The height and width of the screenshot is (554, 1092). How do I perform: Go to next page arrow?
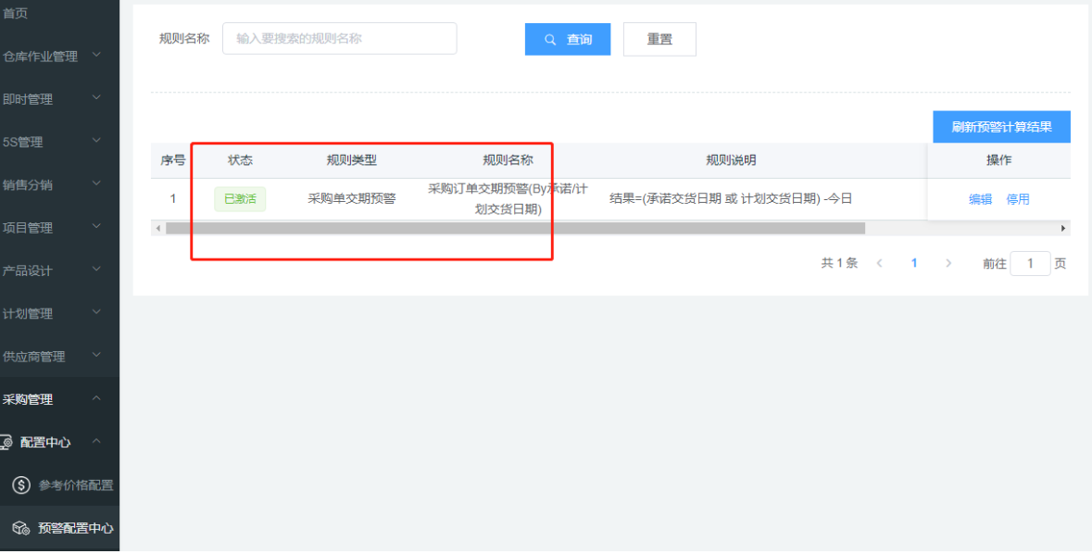click(x=948, y=263)
